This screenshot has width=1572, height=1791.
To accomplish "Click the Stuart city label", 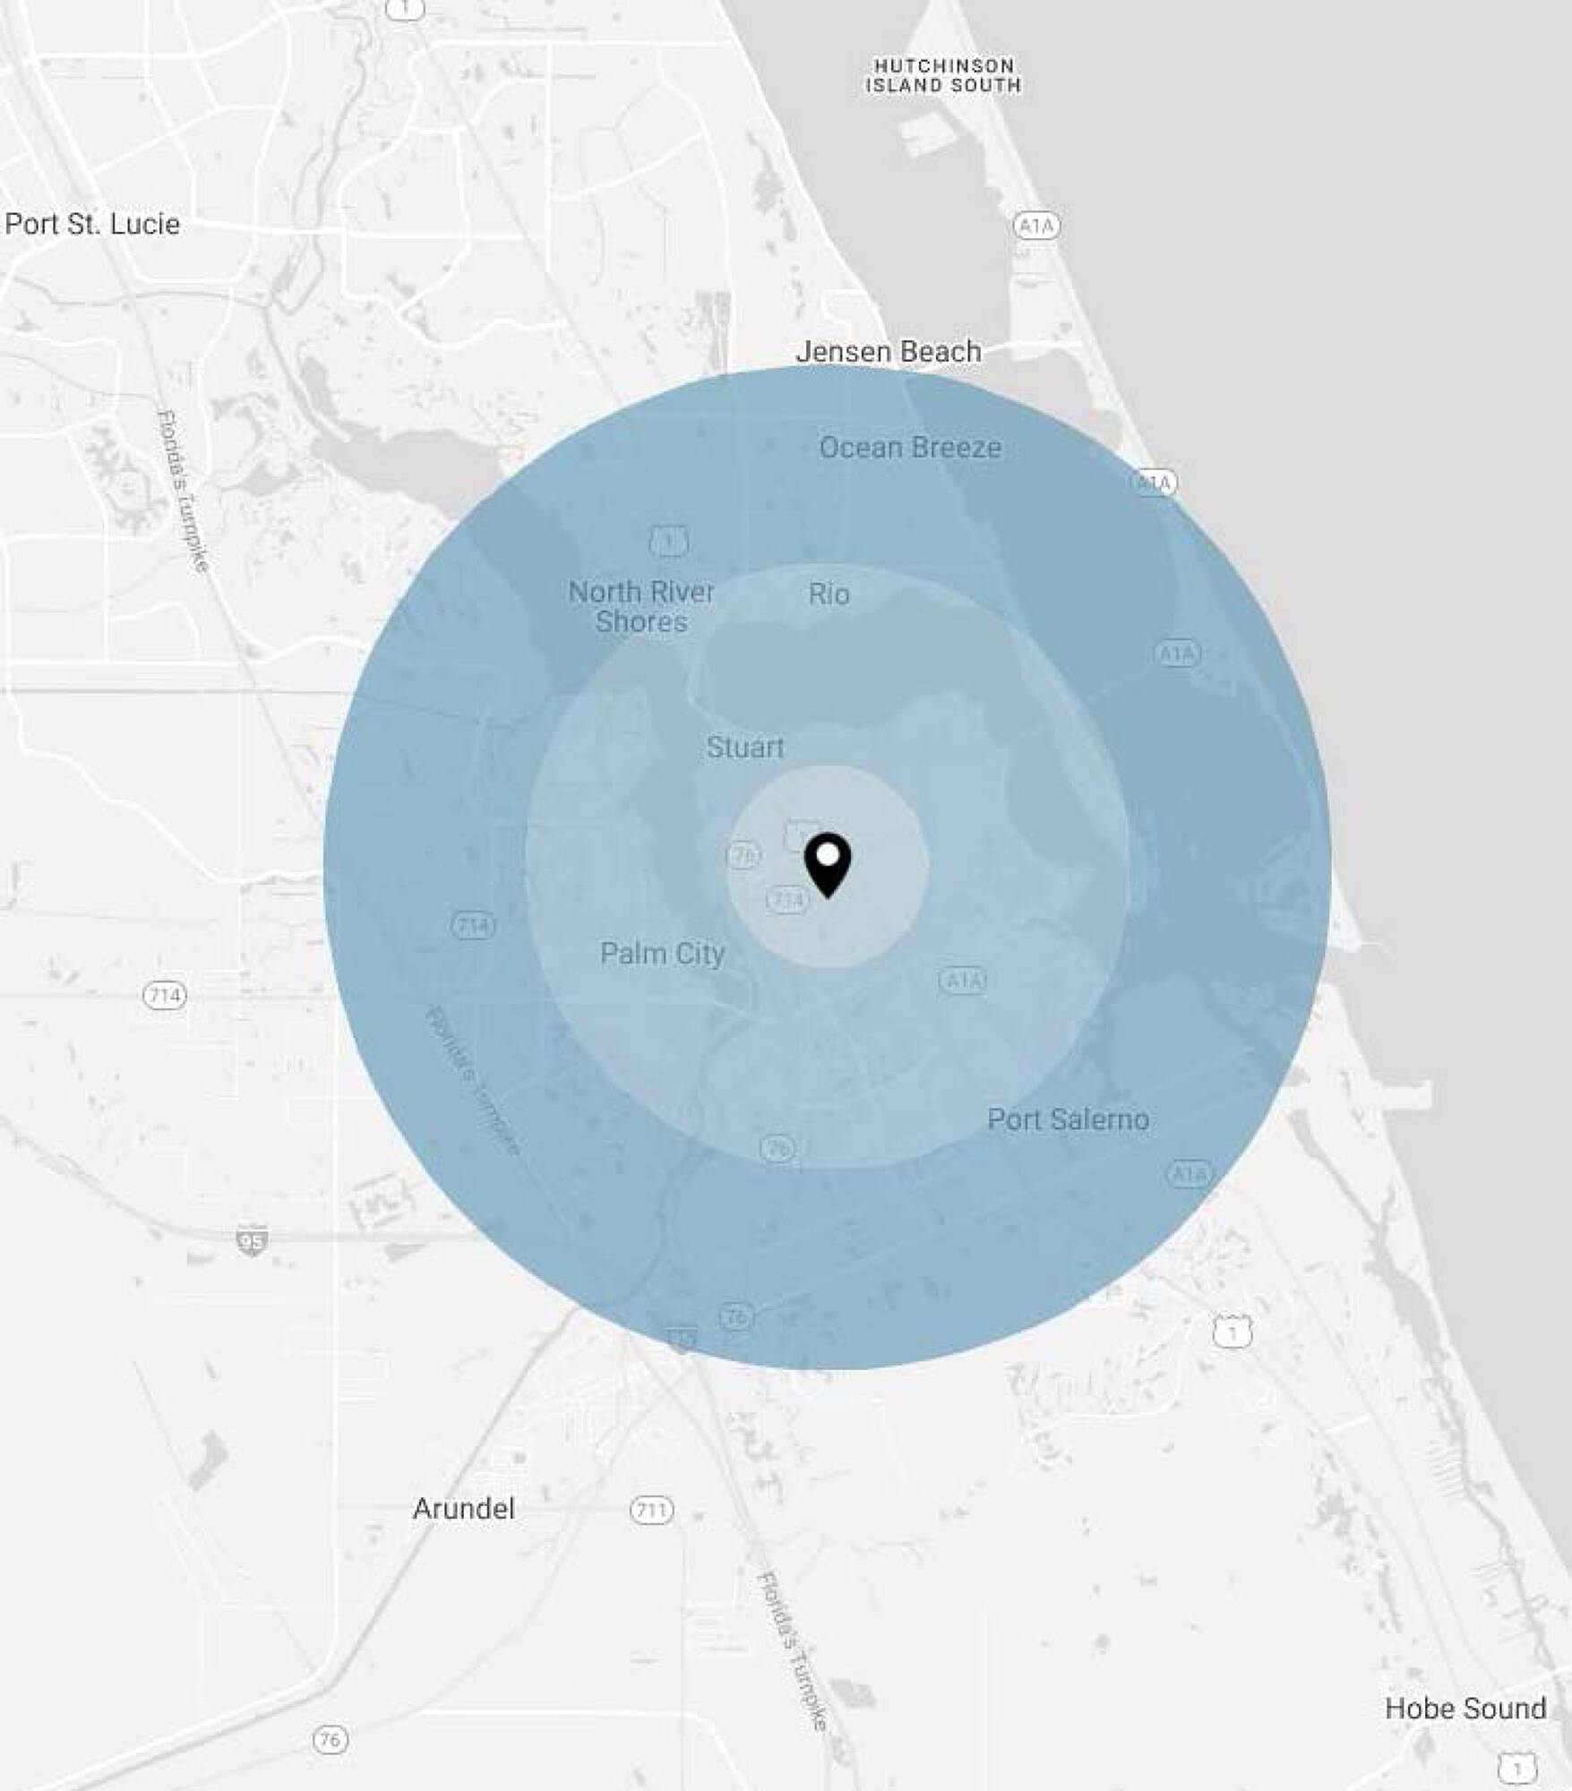I will [x=744, y=747].
